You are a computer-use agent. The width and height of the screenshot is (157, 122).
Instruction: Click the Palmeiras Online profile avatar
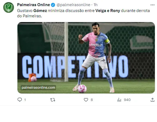(9, 7)
